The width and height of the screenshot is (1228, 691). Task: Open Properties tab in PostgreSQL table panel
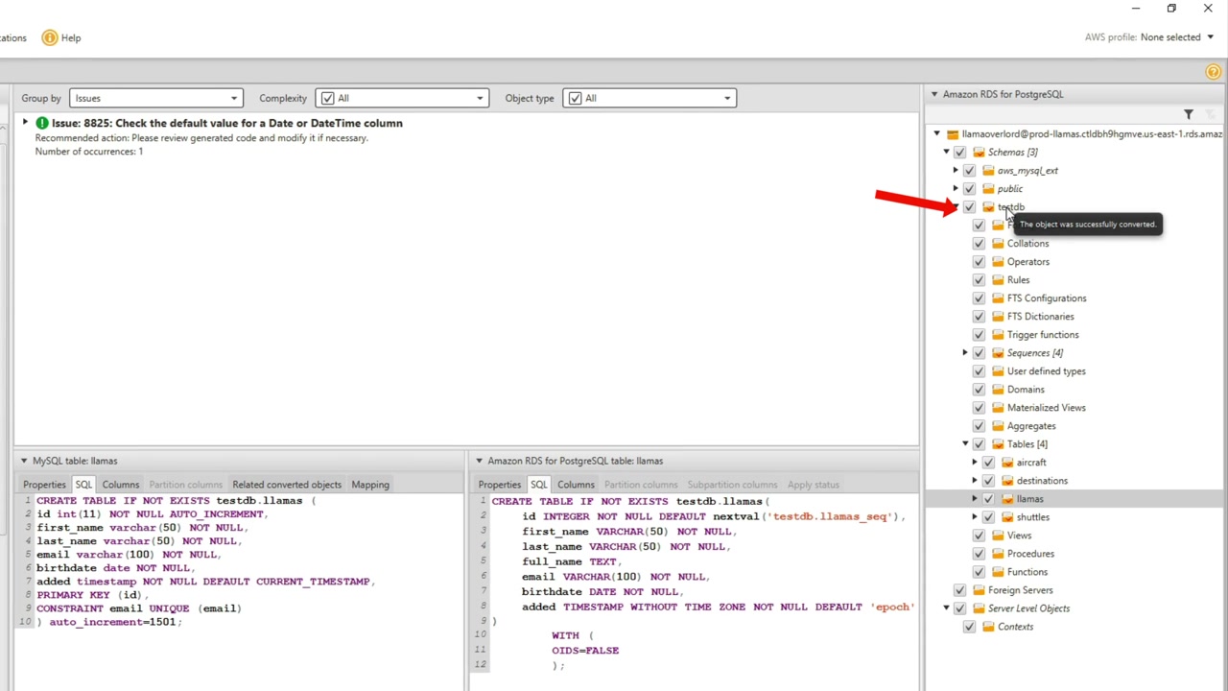(x=500, y=485)
